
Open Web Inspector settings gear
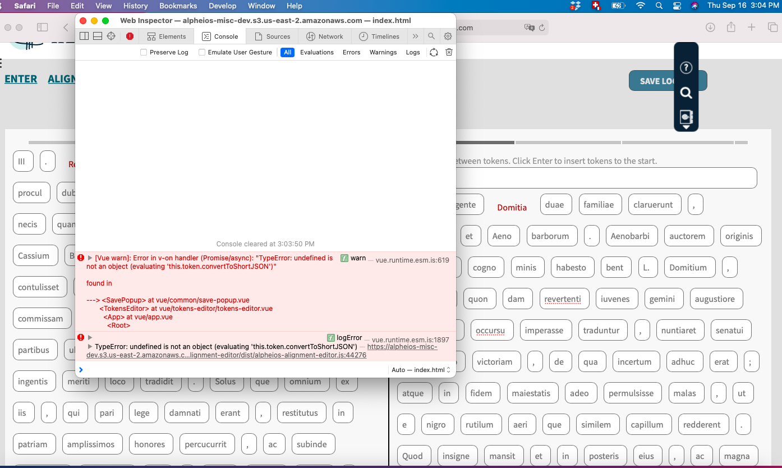point(447,36)
